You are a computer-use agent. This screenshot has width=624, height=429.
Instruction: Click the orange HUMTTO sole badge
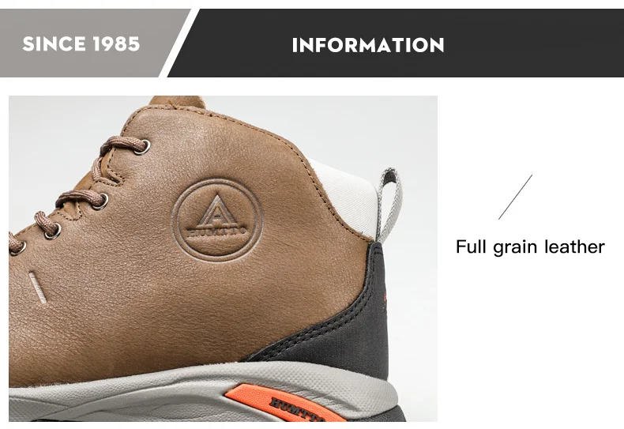[284, 404]
